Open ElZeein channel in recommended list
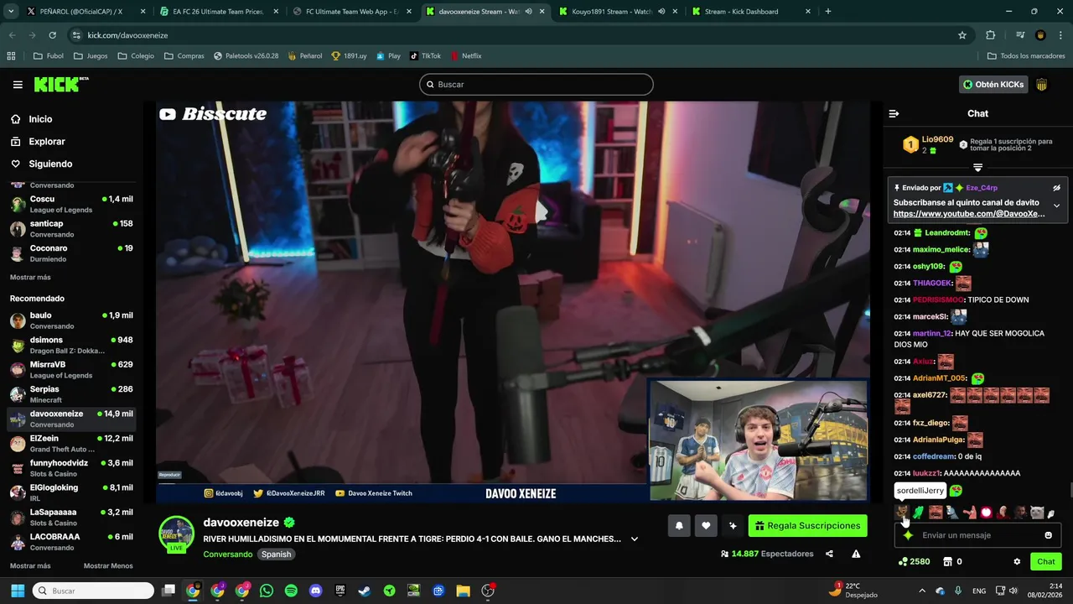This screenshot has height=604, width=1073. click(x=71, y=444)
